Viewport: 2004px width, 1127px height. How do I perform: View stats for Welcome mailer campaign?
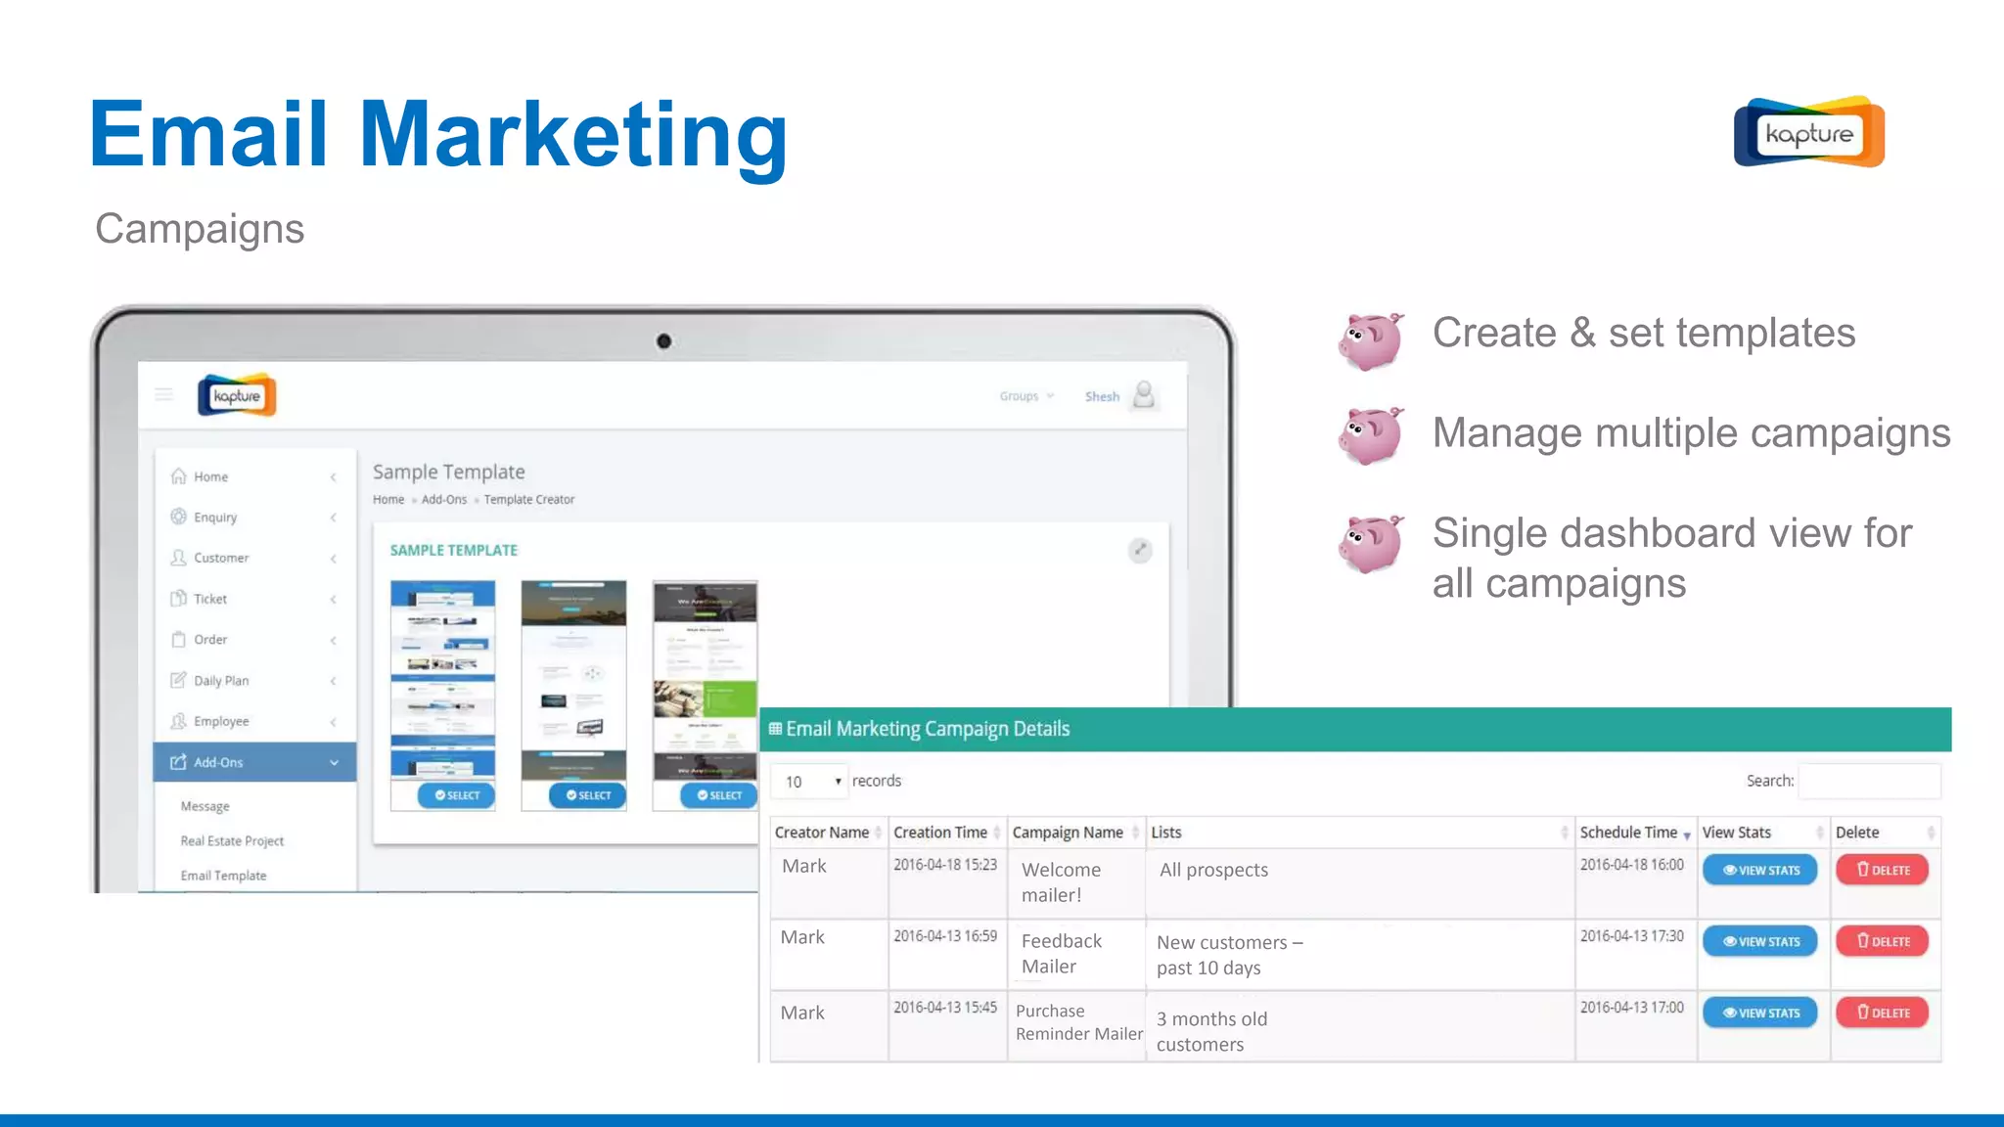[x=1760, y=870]
